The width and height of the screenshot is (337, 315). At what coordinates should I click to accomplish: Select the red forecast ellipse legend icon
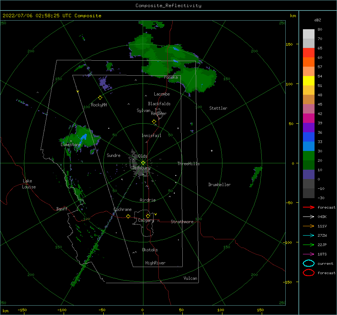(x=309, y=272)
